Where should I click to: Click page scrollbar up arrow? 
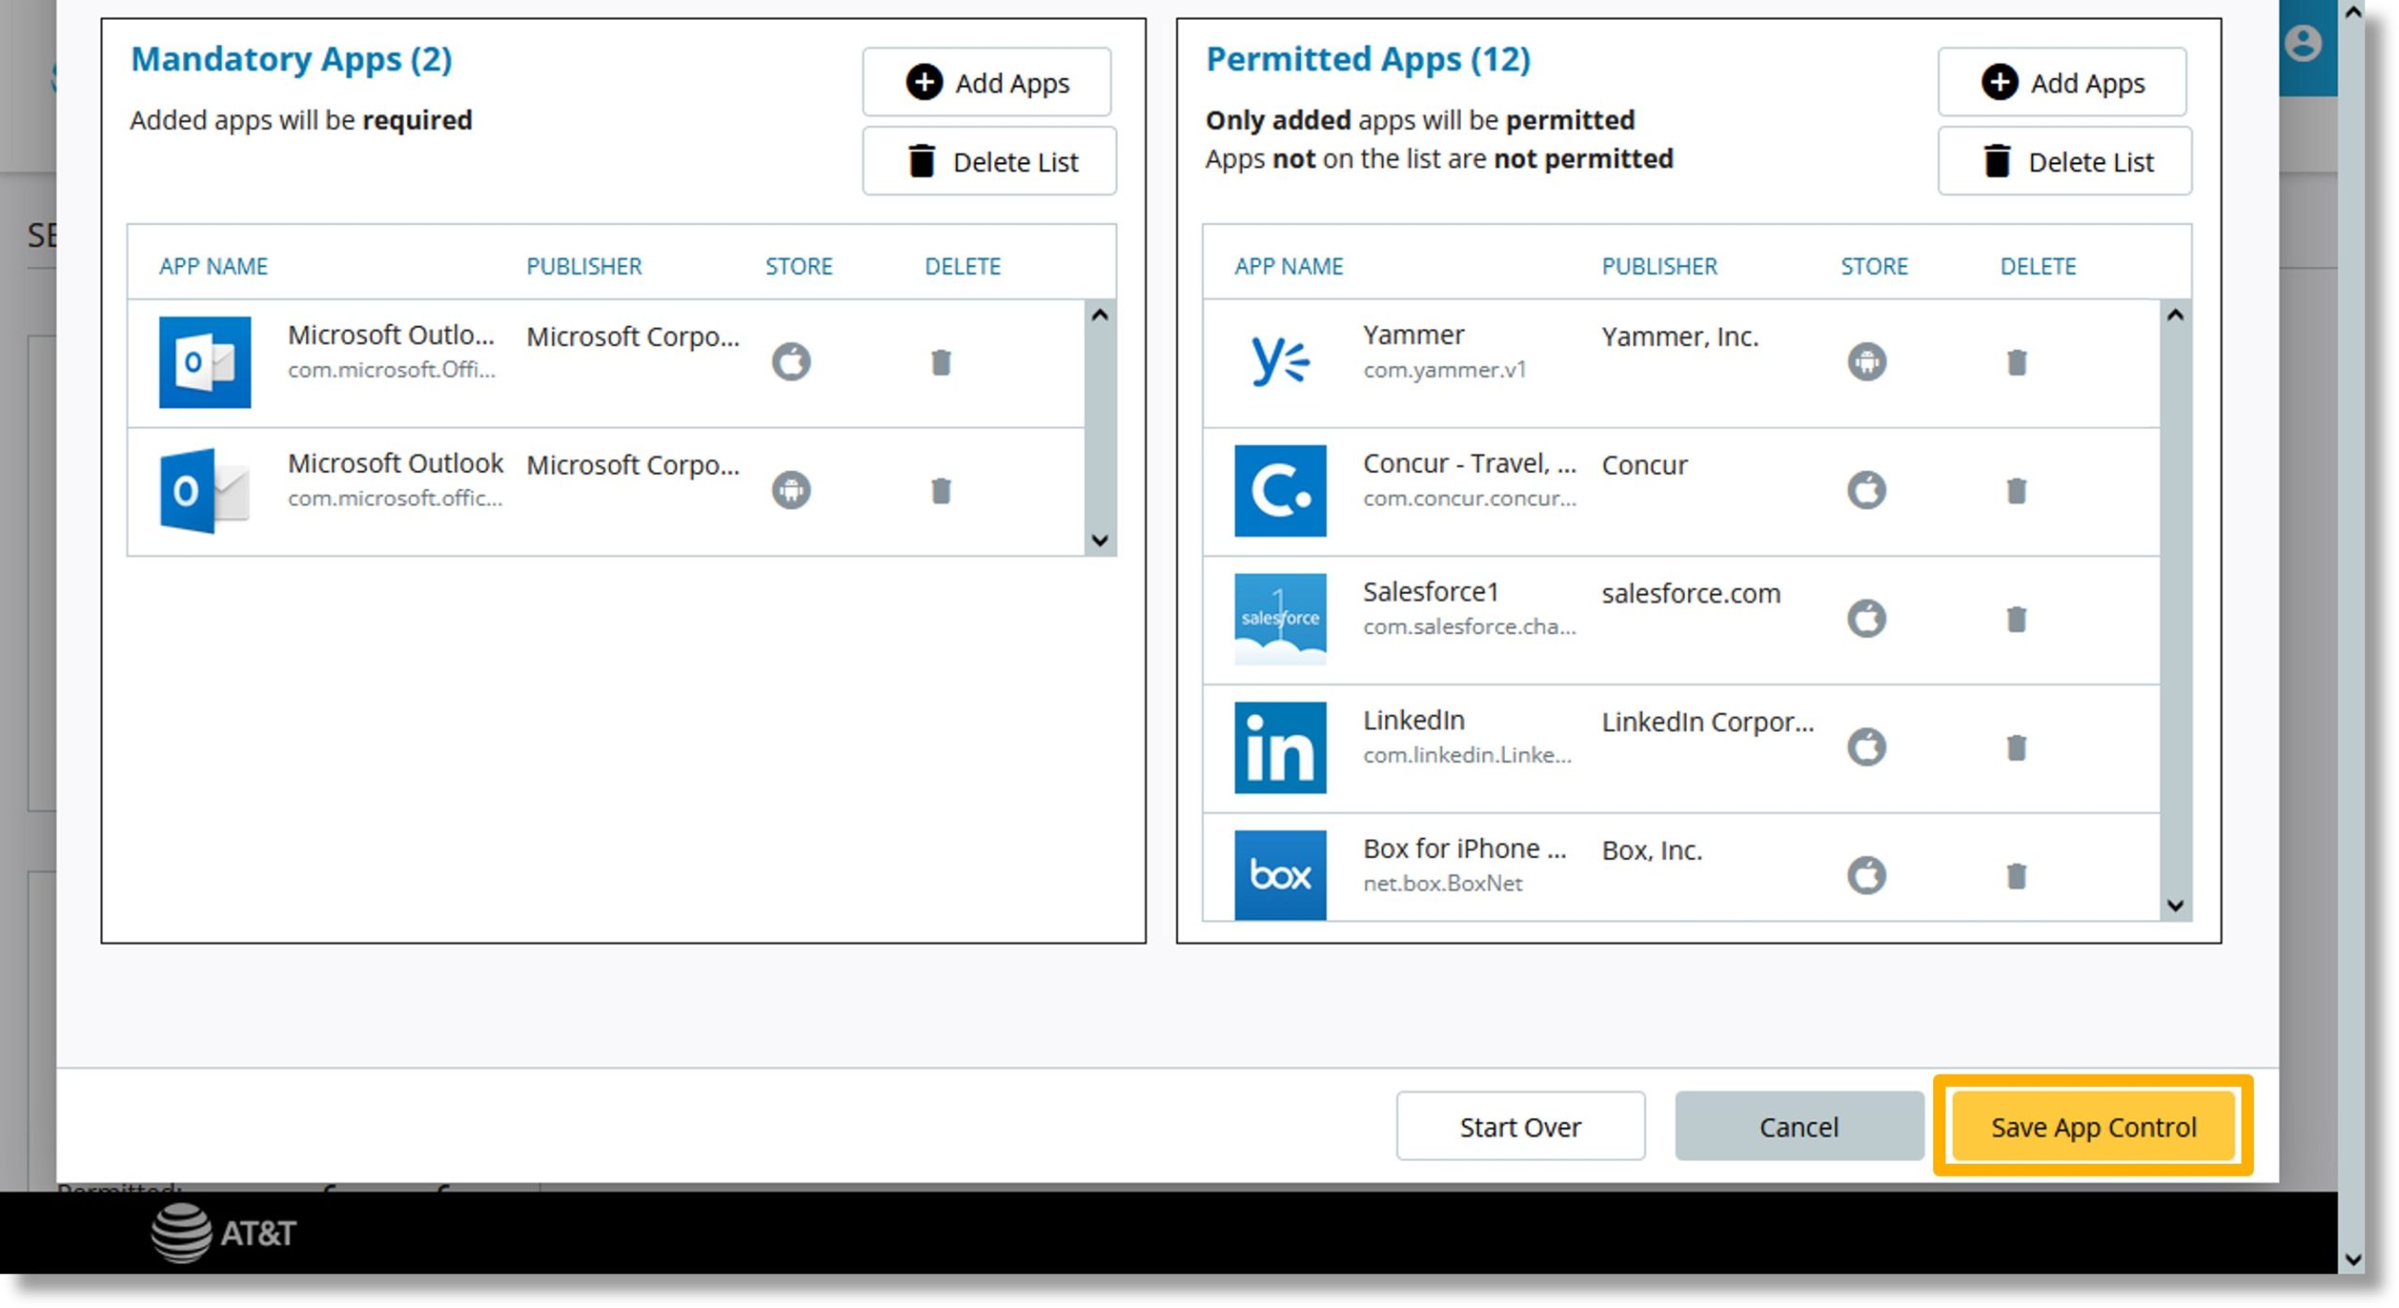pos(2353,13)
